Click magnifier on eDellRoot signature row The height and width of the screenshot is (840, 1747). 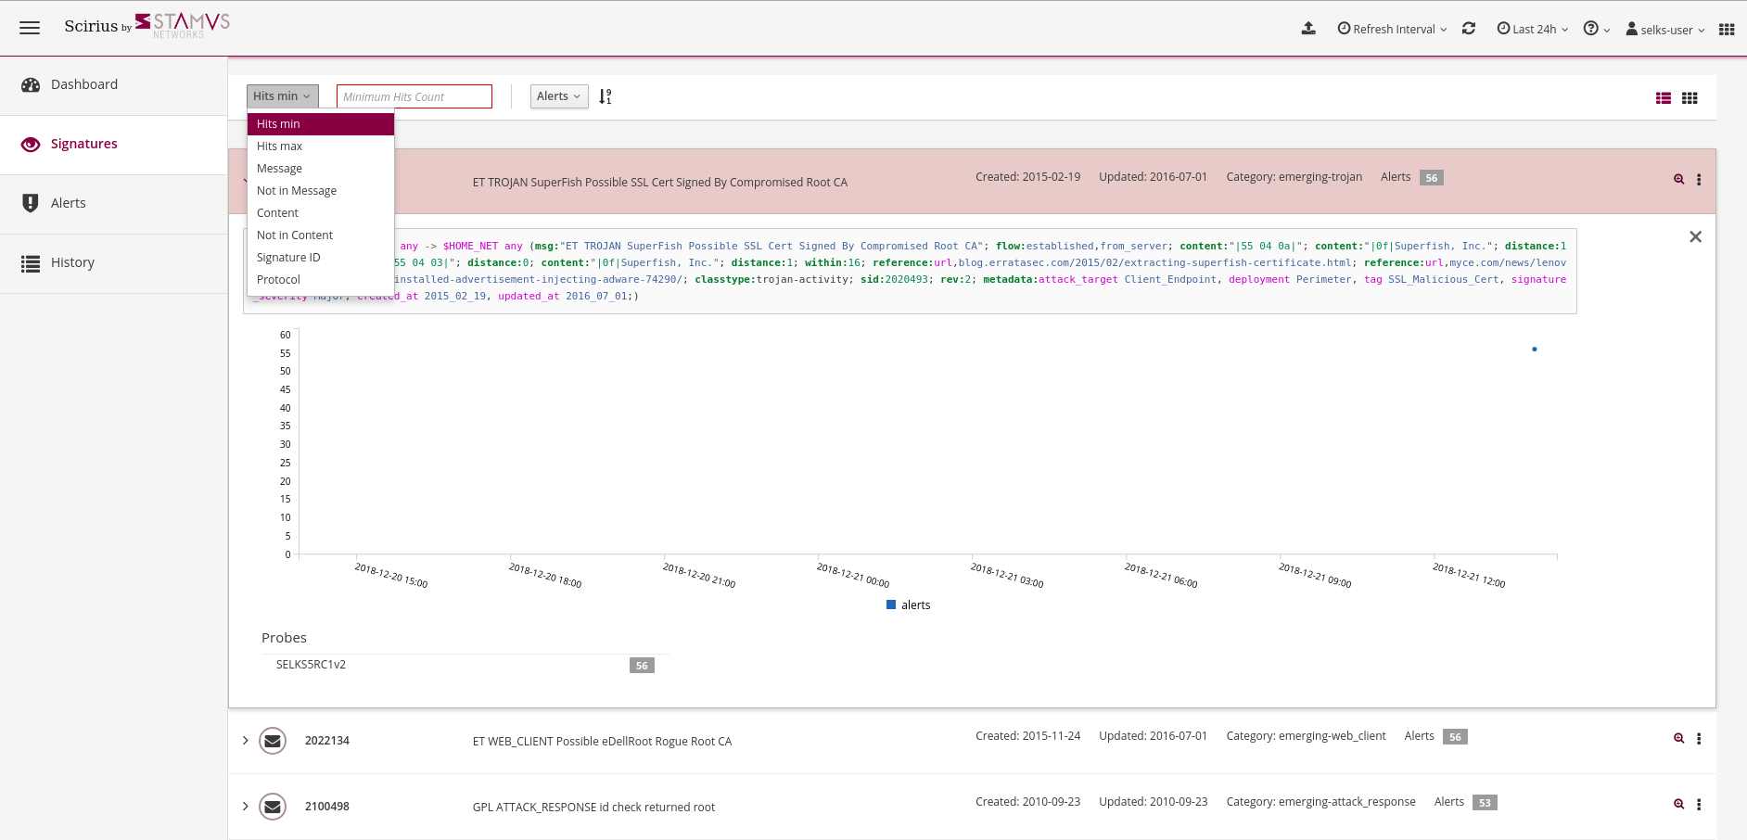[x=1678, y=738]
